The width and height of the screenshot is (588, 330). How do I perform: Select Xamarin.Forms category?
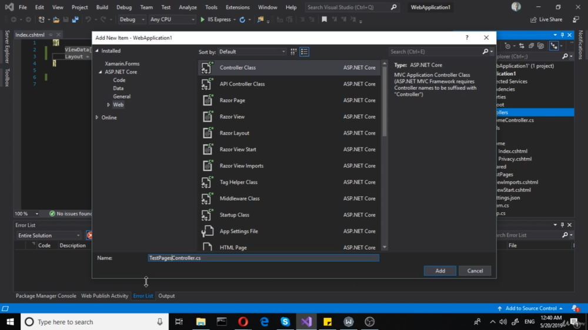pos(122,63)
